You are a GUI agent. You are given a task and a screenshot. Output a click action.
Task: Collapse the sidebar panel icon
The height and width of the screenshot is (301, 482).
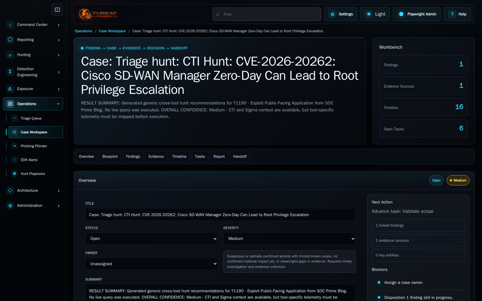(57, 10)
